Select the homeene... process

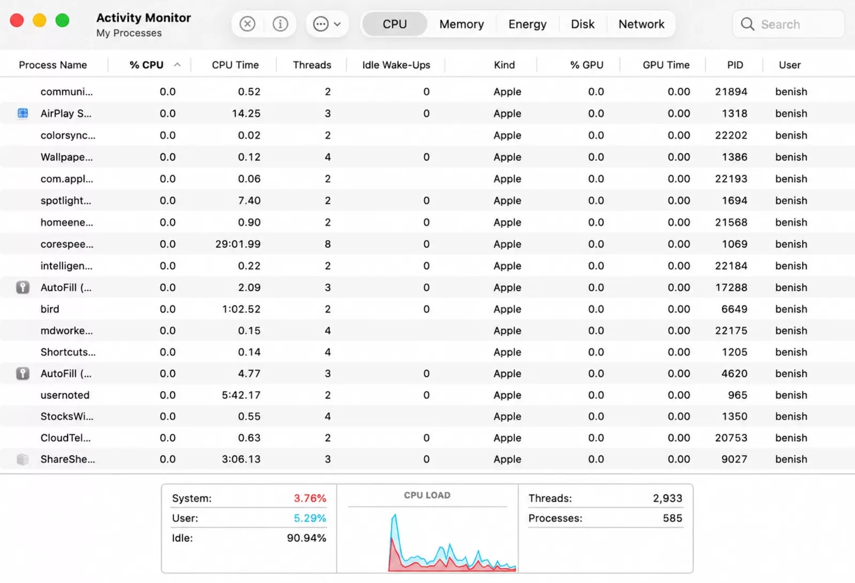428,222
